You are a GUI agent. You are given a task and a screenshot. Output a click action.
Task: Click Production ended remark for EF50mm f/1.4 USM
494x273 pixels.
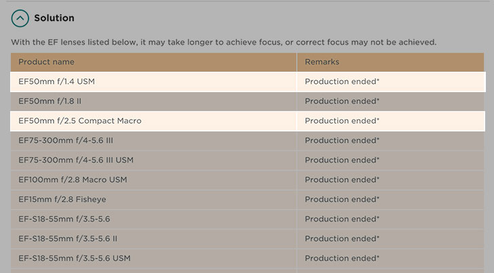click(342, 81)
